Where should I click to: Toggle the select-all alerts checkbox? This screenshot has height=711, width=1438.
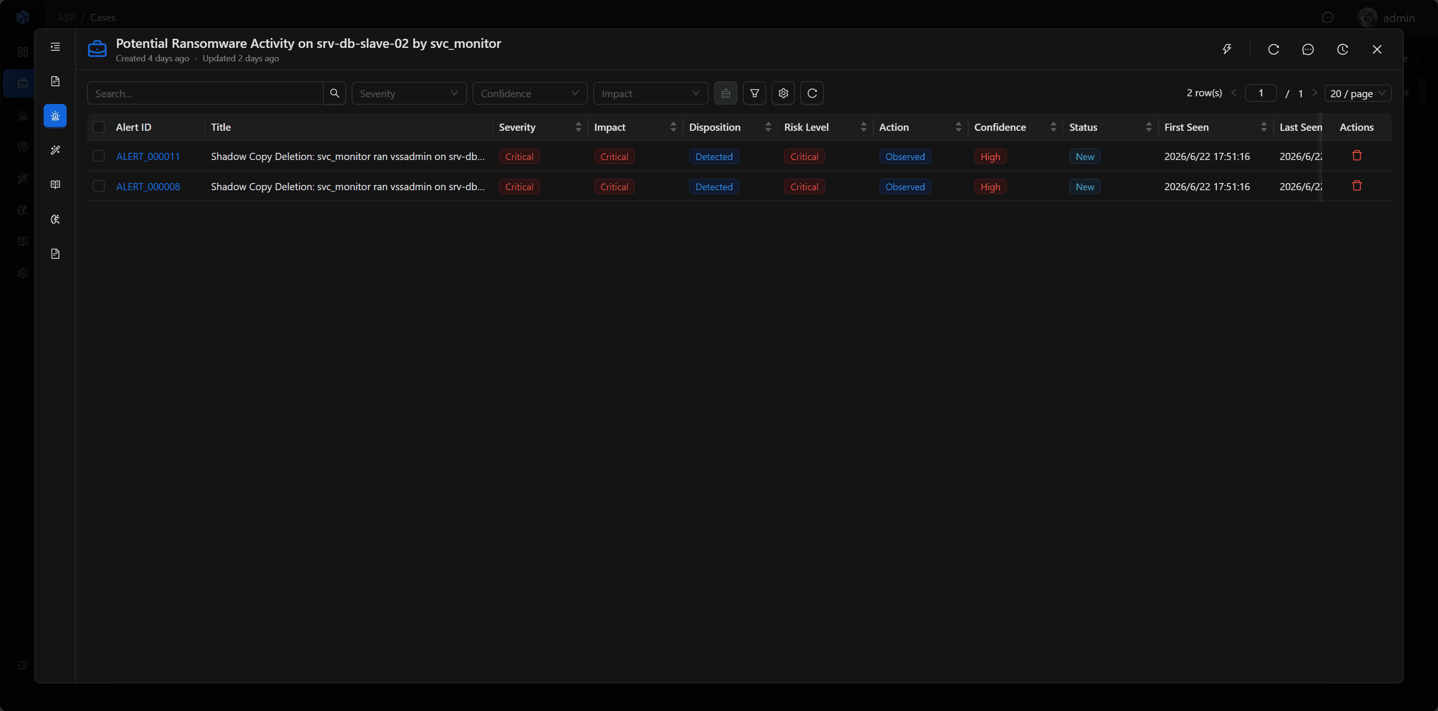pos(99,127)
